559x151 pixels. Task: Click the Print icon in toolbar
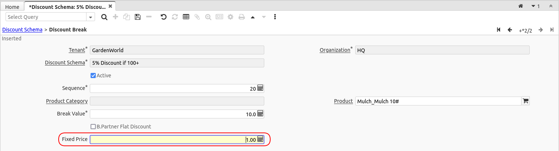(242, 17)
